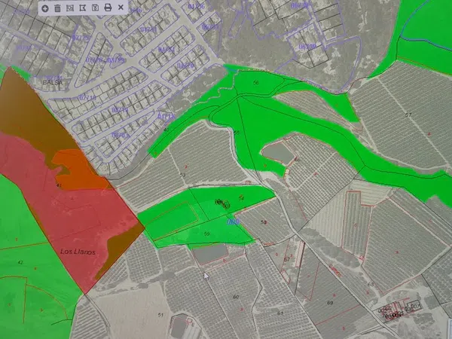Select parcel labeled 69
Screen dimensions: 452x339
click(x=330, y=302)
